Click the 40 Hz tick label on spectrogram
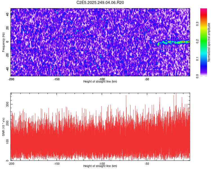The image size is (211, 169). pyautogui.click(x=8, y=14)
